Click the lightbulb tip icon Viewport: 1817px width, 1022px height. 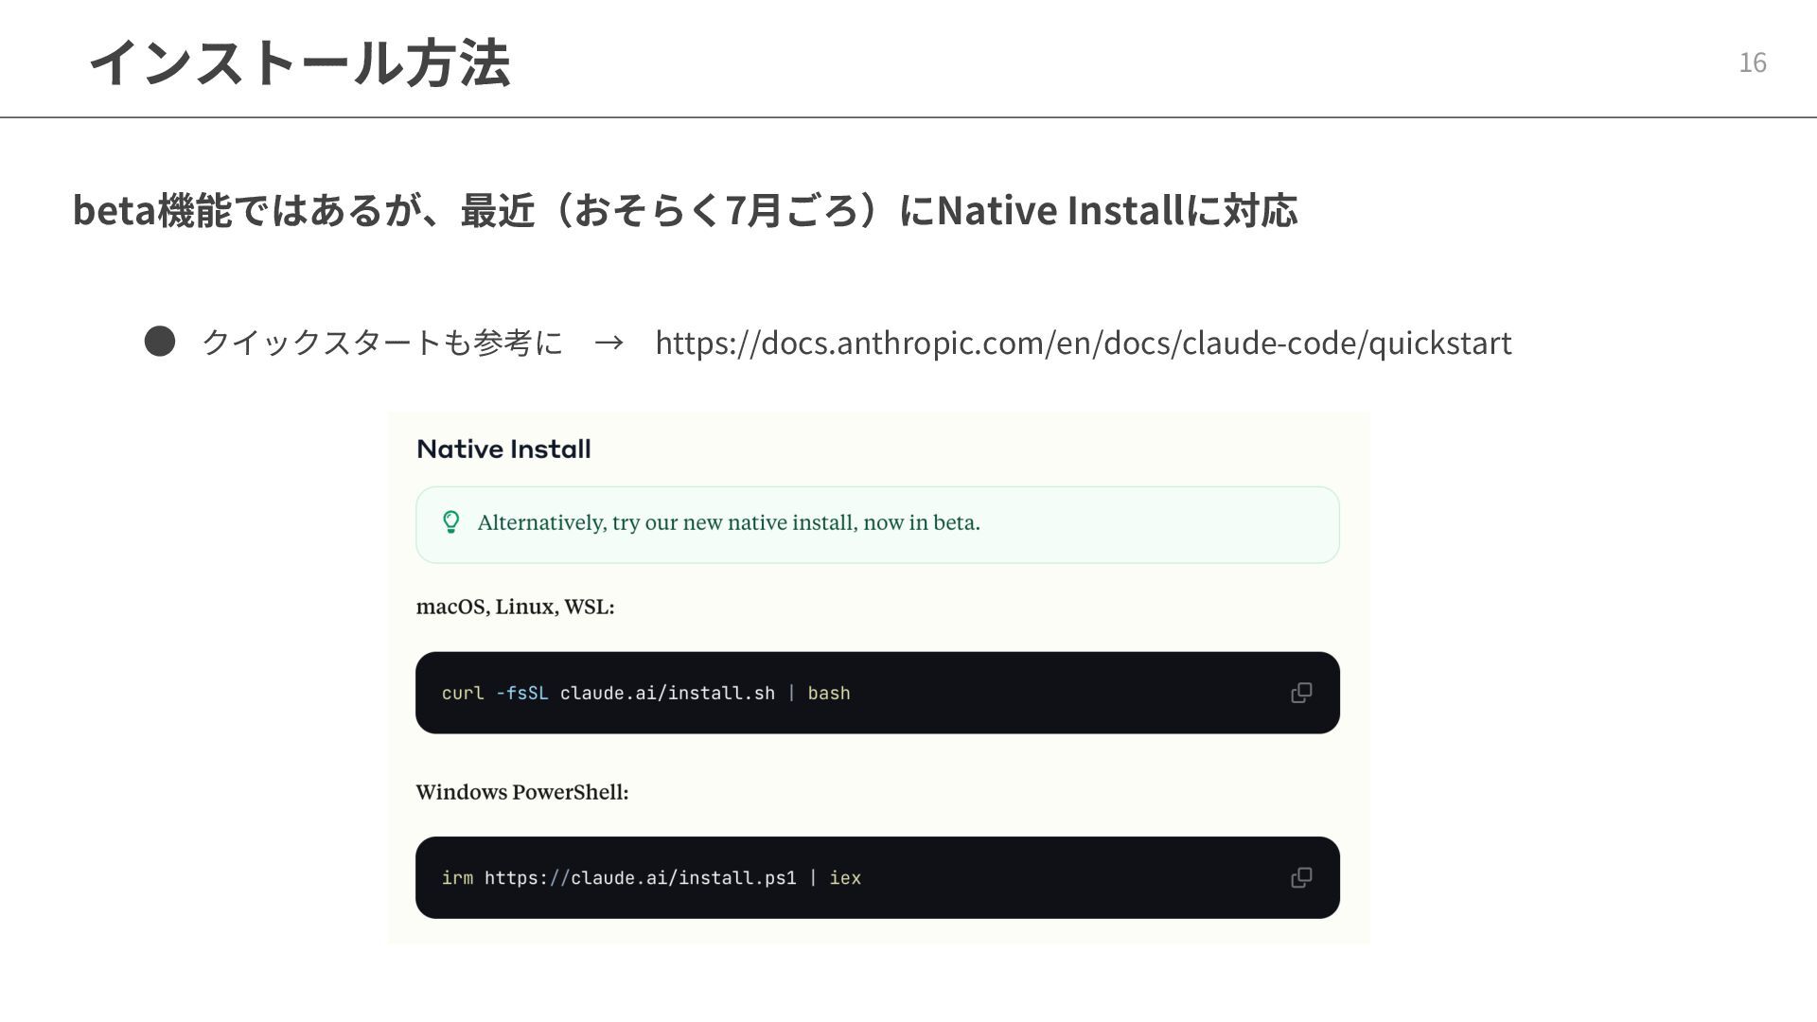tap(451, 522)
